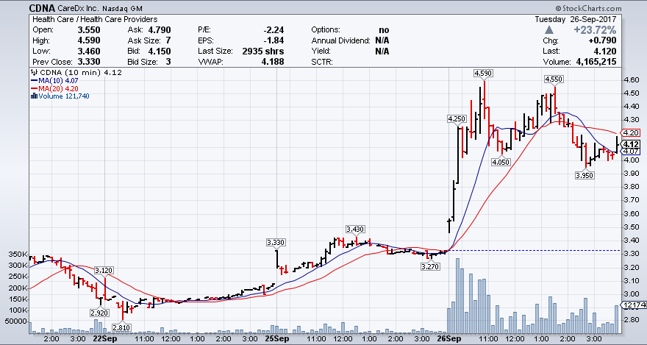The width and height of the screenshot is (647, 345).
Task: Click the Volume bars legend icon
Action: (32, 96)
